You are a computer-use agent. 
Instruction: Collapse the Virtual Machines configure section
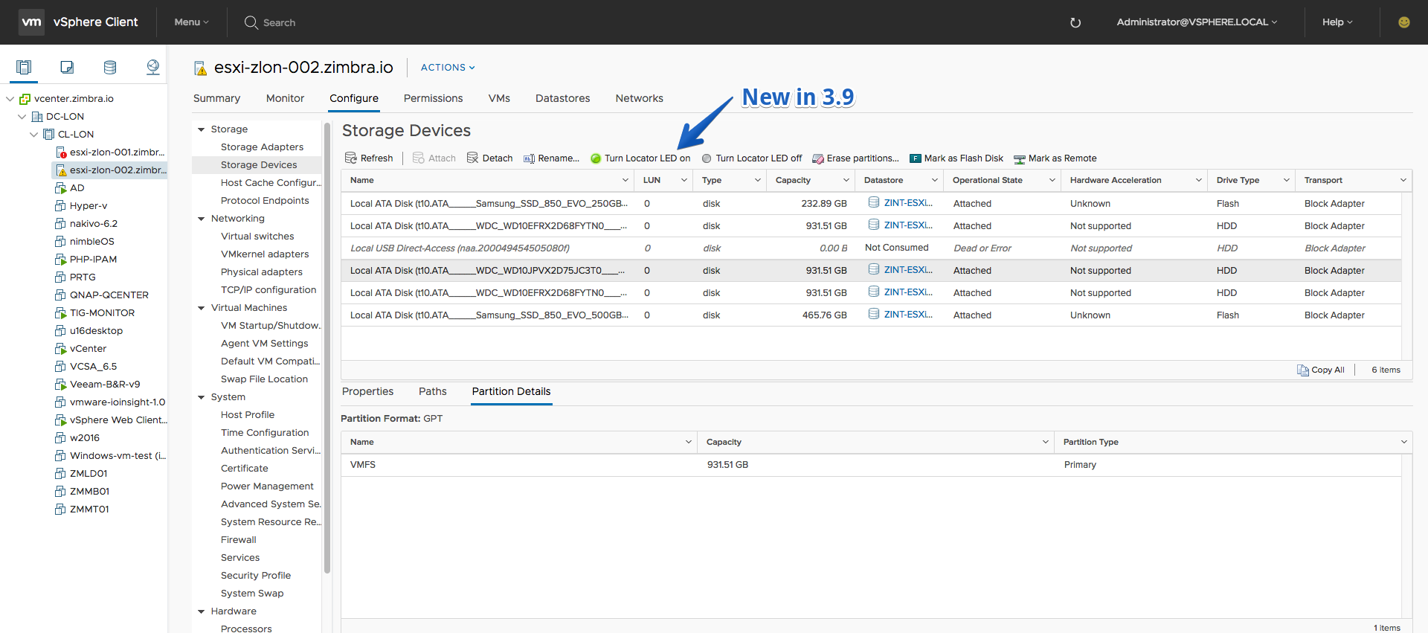coord(201,308)
